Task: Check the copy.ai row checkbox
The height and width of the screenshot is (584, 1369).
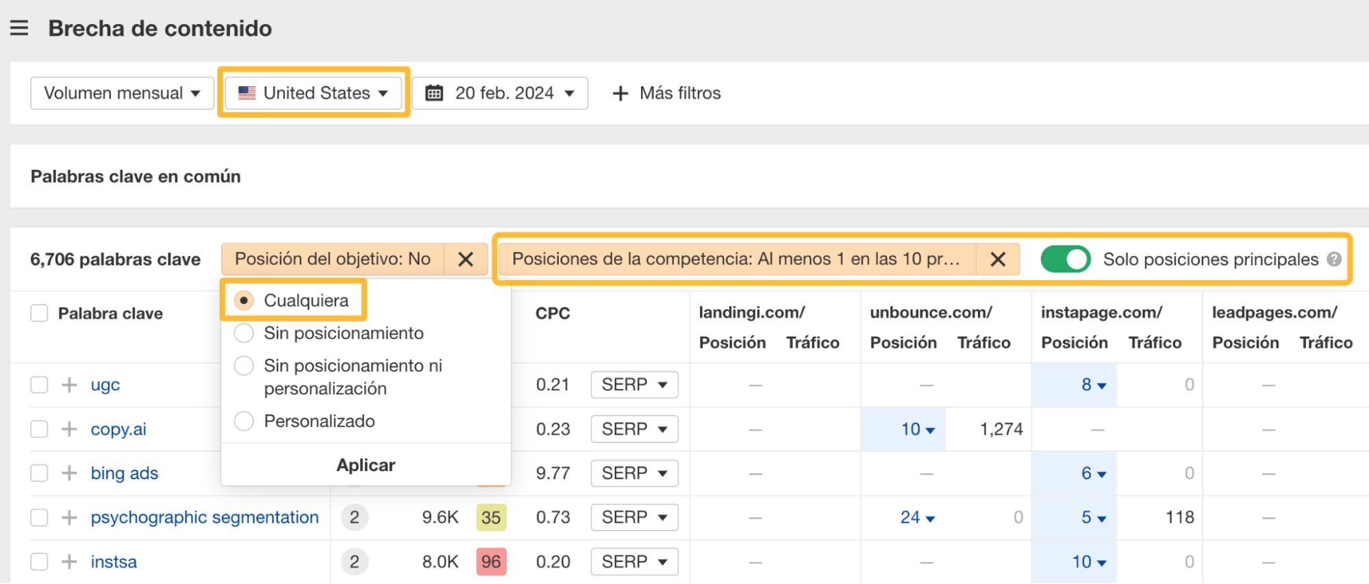Action: point(39,429)
